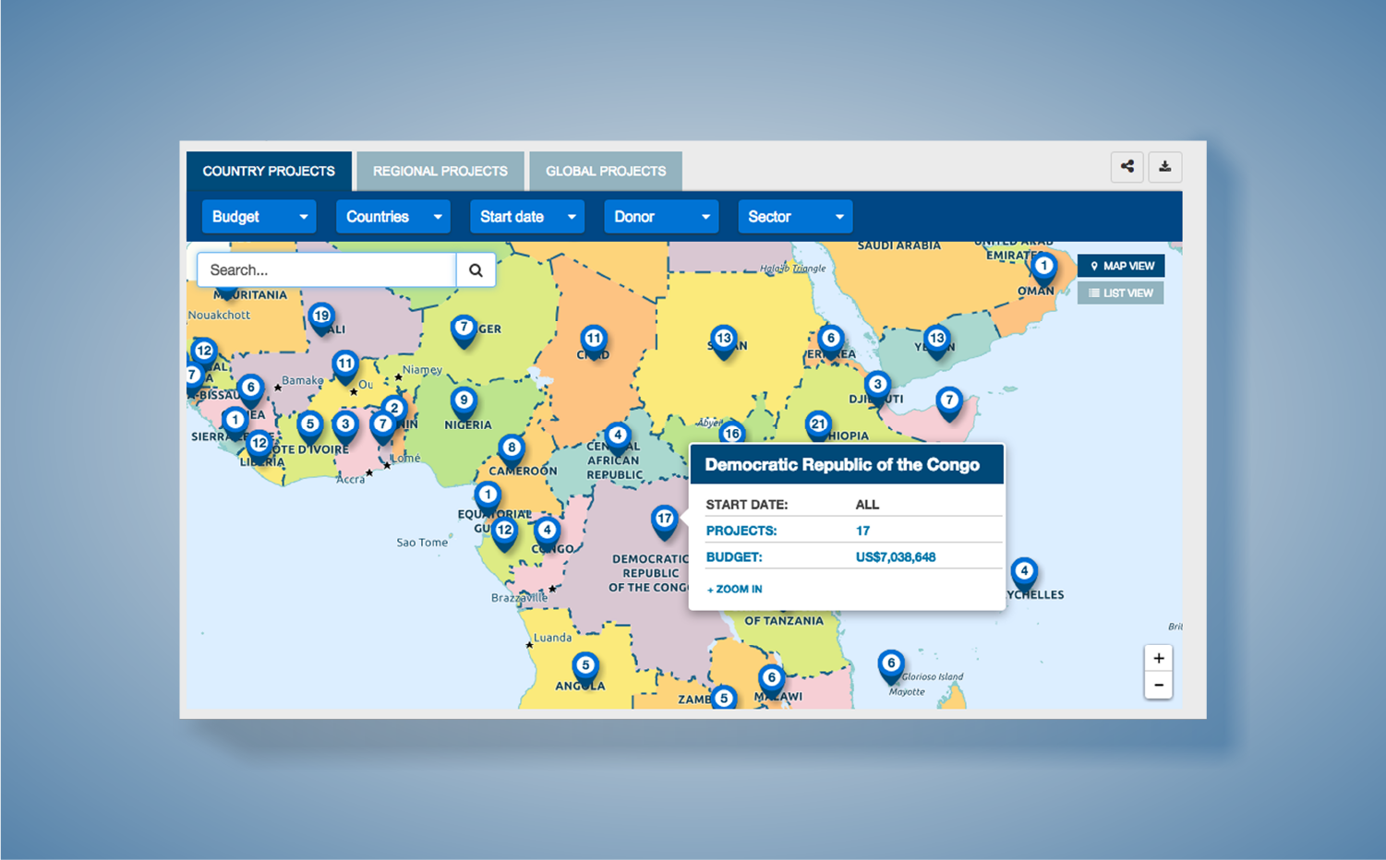Select the Zambia pin numbered 5

[724, 699]
